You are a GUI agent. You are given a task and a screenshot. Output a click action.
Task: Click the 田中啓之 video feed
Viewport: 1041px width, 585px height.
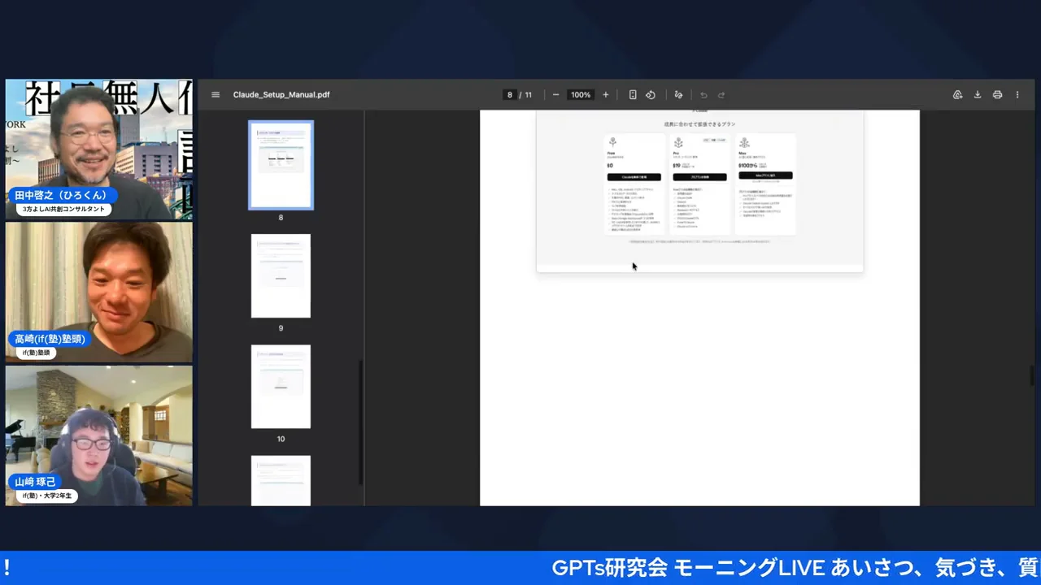click(x=99, y=149)
